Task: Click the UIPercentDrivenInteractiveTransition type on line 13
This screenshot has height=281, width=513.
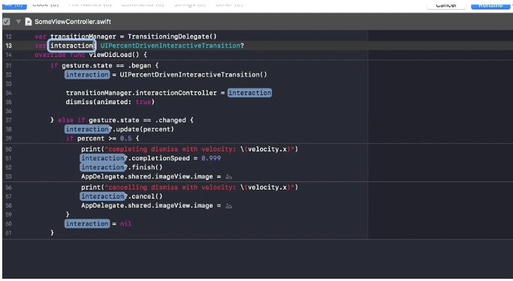Action: (170, 46)
